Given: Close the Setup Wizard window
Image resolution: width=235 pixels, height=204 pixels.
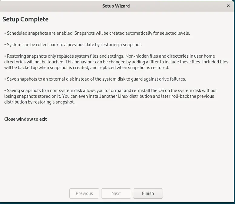Looking at the screenshot, I should coord(228,6).
